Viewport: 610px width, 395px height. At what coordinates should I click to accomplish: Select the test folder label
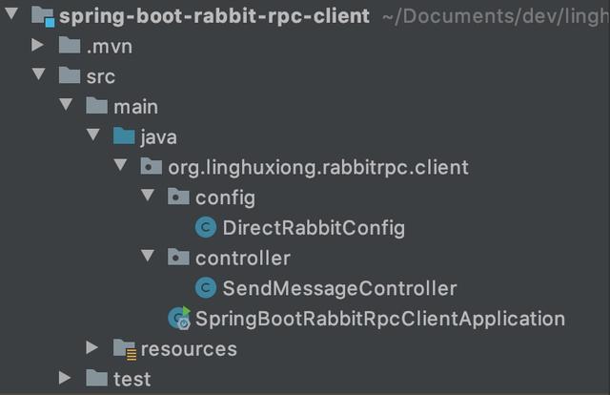pos(132,380)
